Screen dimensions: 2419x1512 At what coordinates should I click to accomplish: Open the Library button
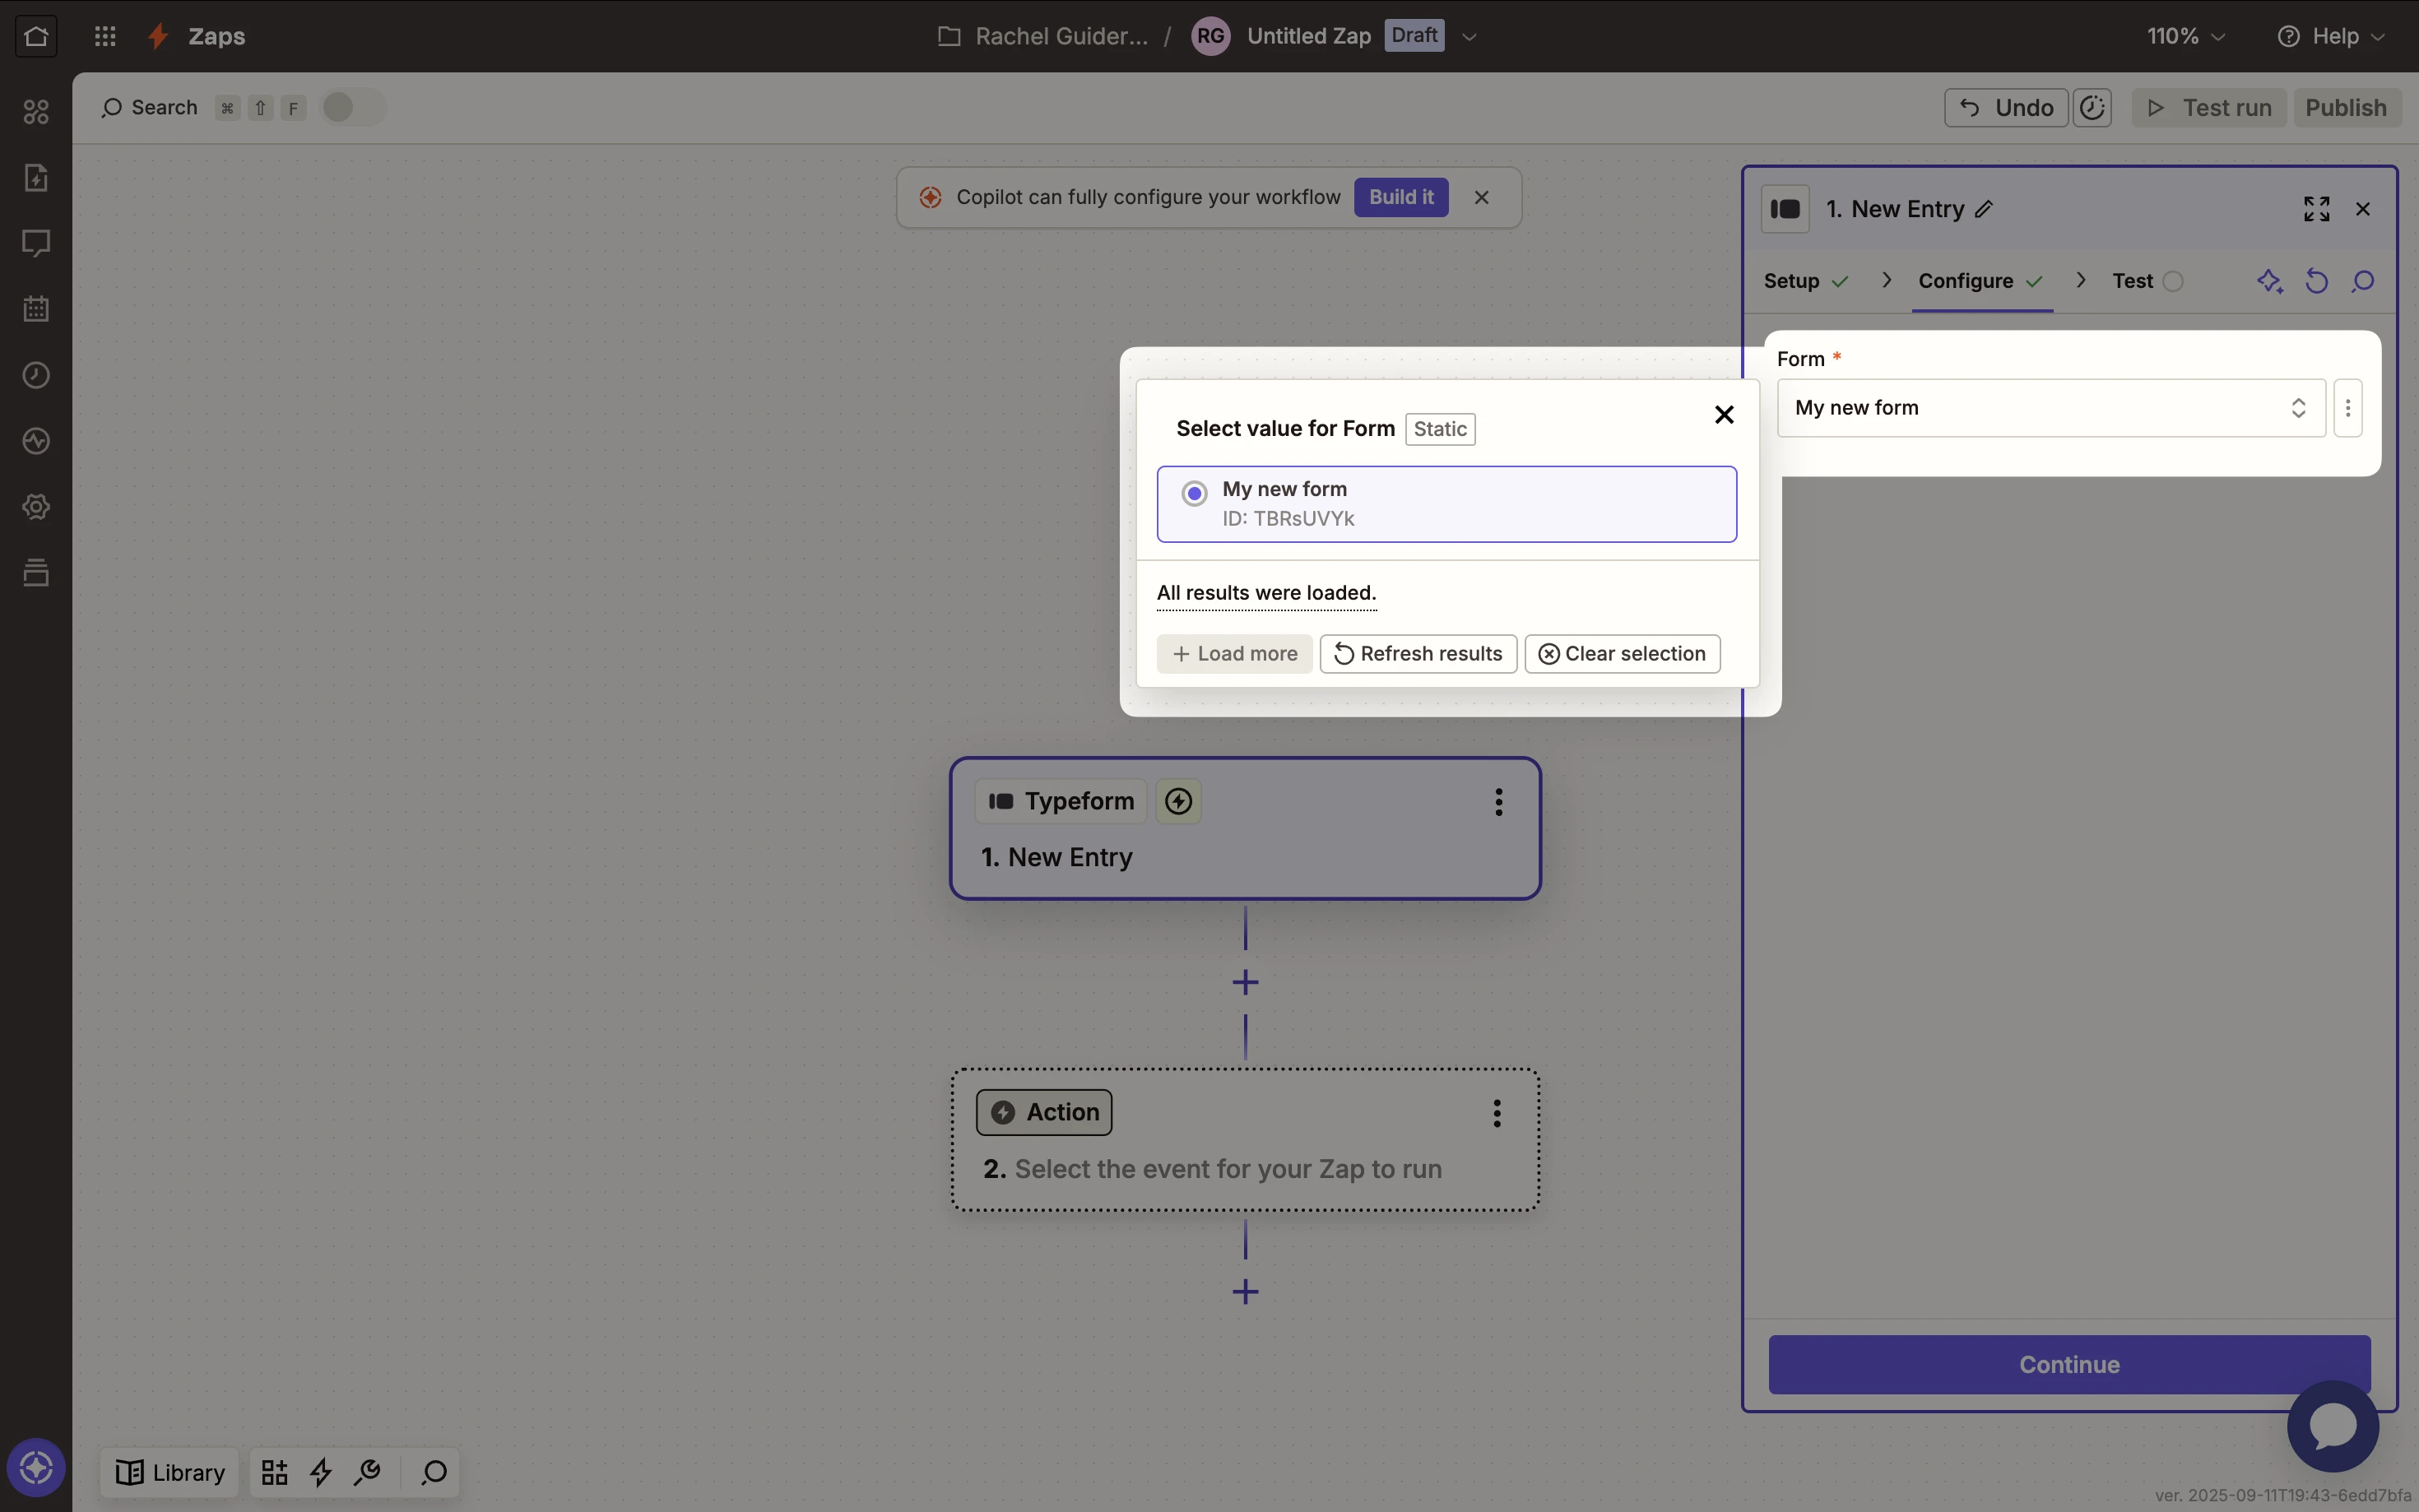pos(170,1473)
